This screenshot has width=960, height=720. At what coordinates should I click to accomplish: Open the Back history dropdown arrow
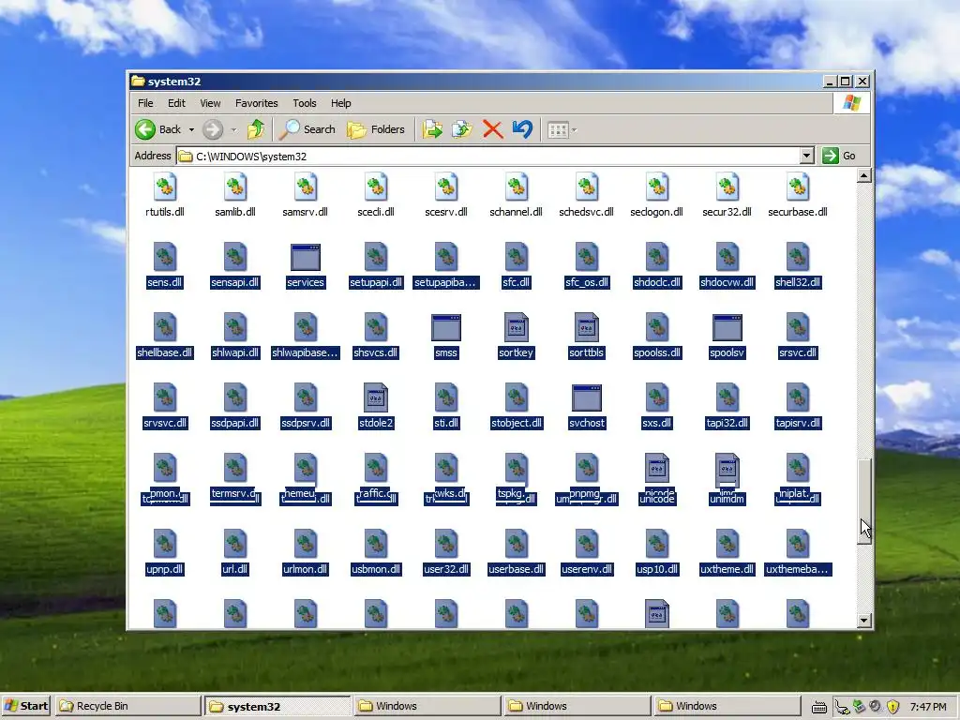tap(191, 129)
